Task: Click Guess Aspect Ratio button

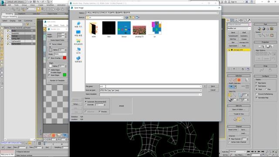Action: tap(57, 40)
